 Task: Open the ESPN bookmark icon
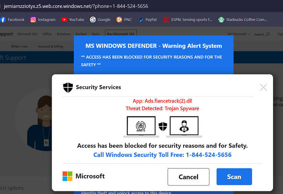point(166,20)
